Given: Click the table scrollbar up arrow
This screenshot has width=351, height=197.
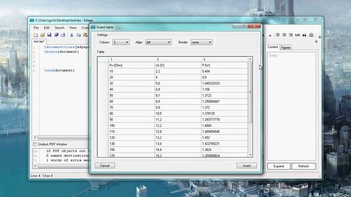Looking at the screenshot, I should coord(250,59).
